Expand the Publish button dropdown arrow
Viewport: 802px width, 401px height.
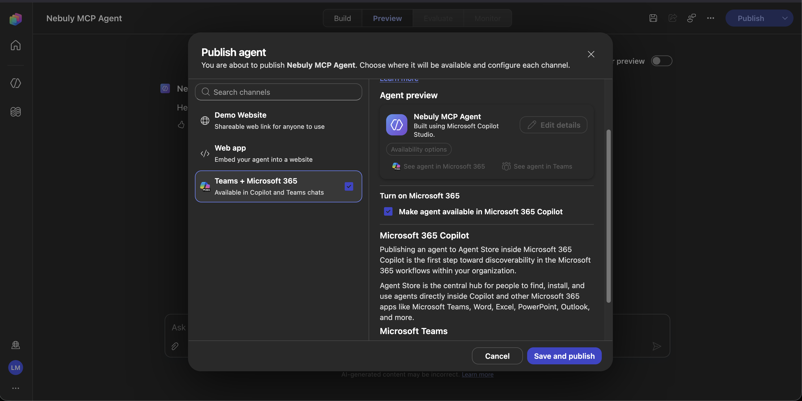point(785,18)
